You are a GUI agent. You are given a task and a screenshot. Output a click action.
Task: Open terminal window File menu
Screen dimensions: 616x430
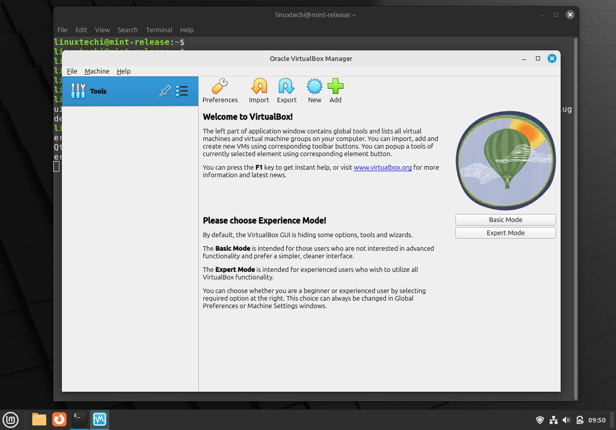pyautogui.click(x=62, y=30)
